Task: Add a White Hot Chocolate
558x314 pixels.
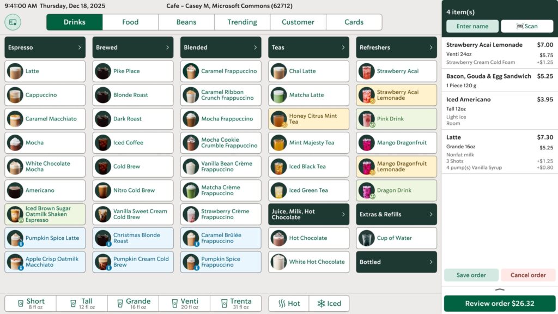Action: click(x=308, y=262)
